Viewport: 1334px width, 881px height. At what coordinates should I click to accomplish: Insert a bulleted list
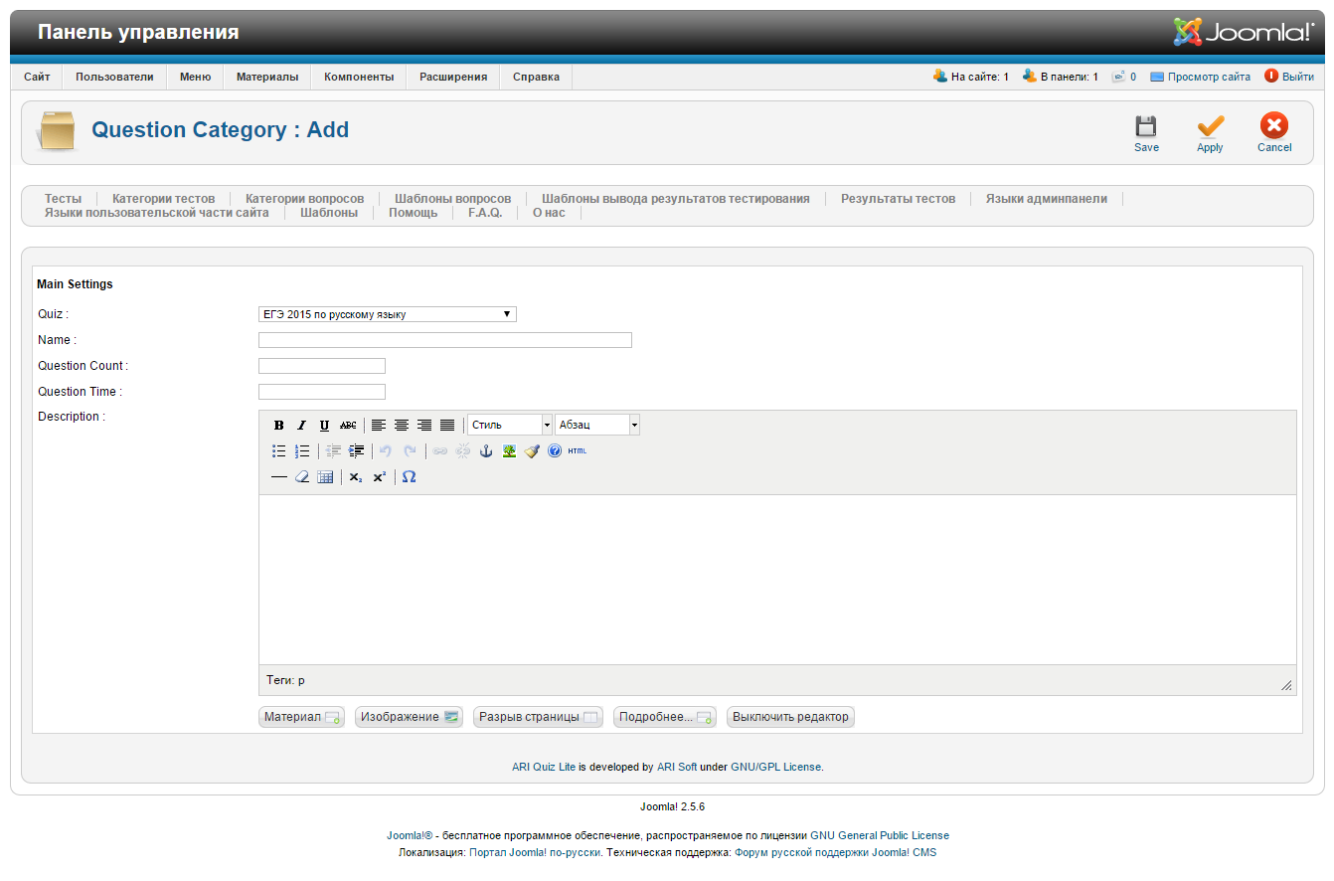279,451
